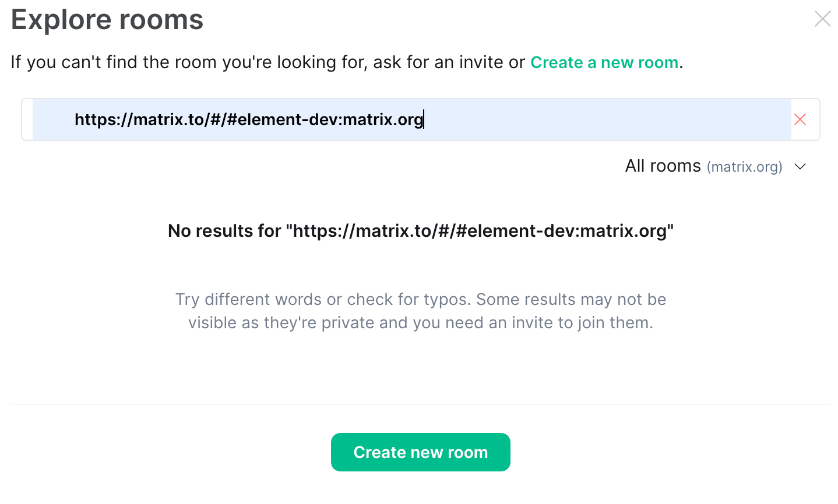Viewport: 838px width, 504px height.
Task: Close the Explore rooms dialog
Action: pos(822,19)
